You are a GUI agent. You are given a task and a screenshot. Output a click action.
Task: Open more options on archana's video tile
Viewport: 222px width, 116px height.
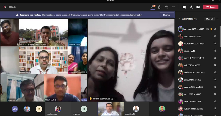pos(115,99)
